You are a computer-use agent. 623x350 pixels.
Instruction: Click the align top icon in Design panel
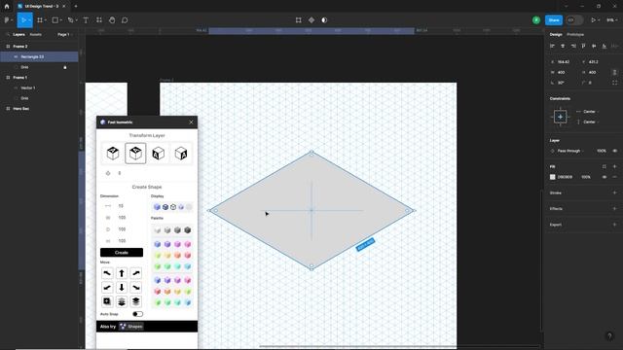(583, 46)
